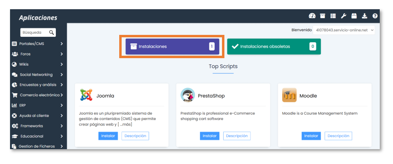Click the Joomla logo
Viewport: 393px width, 164px height.
pos(86,95)
